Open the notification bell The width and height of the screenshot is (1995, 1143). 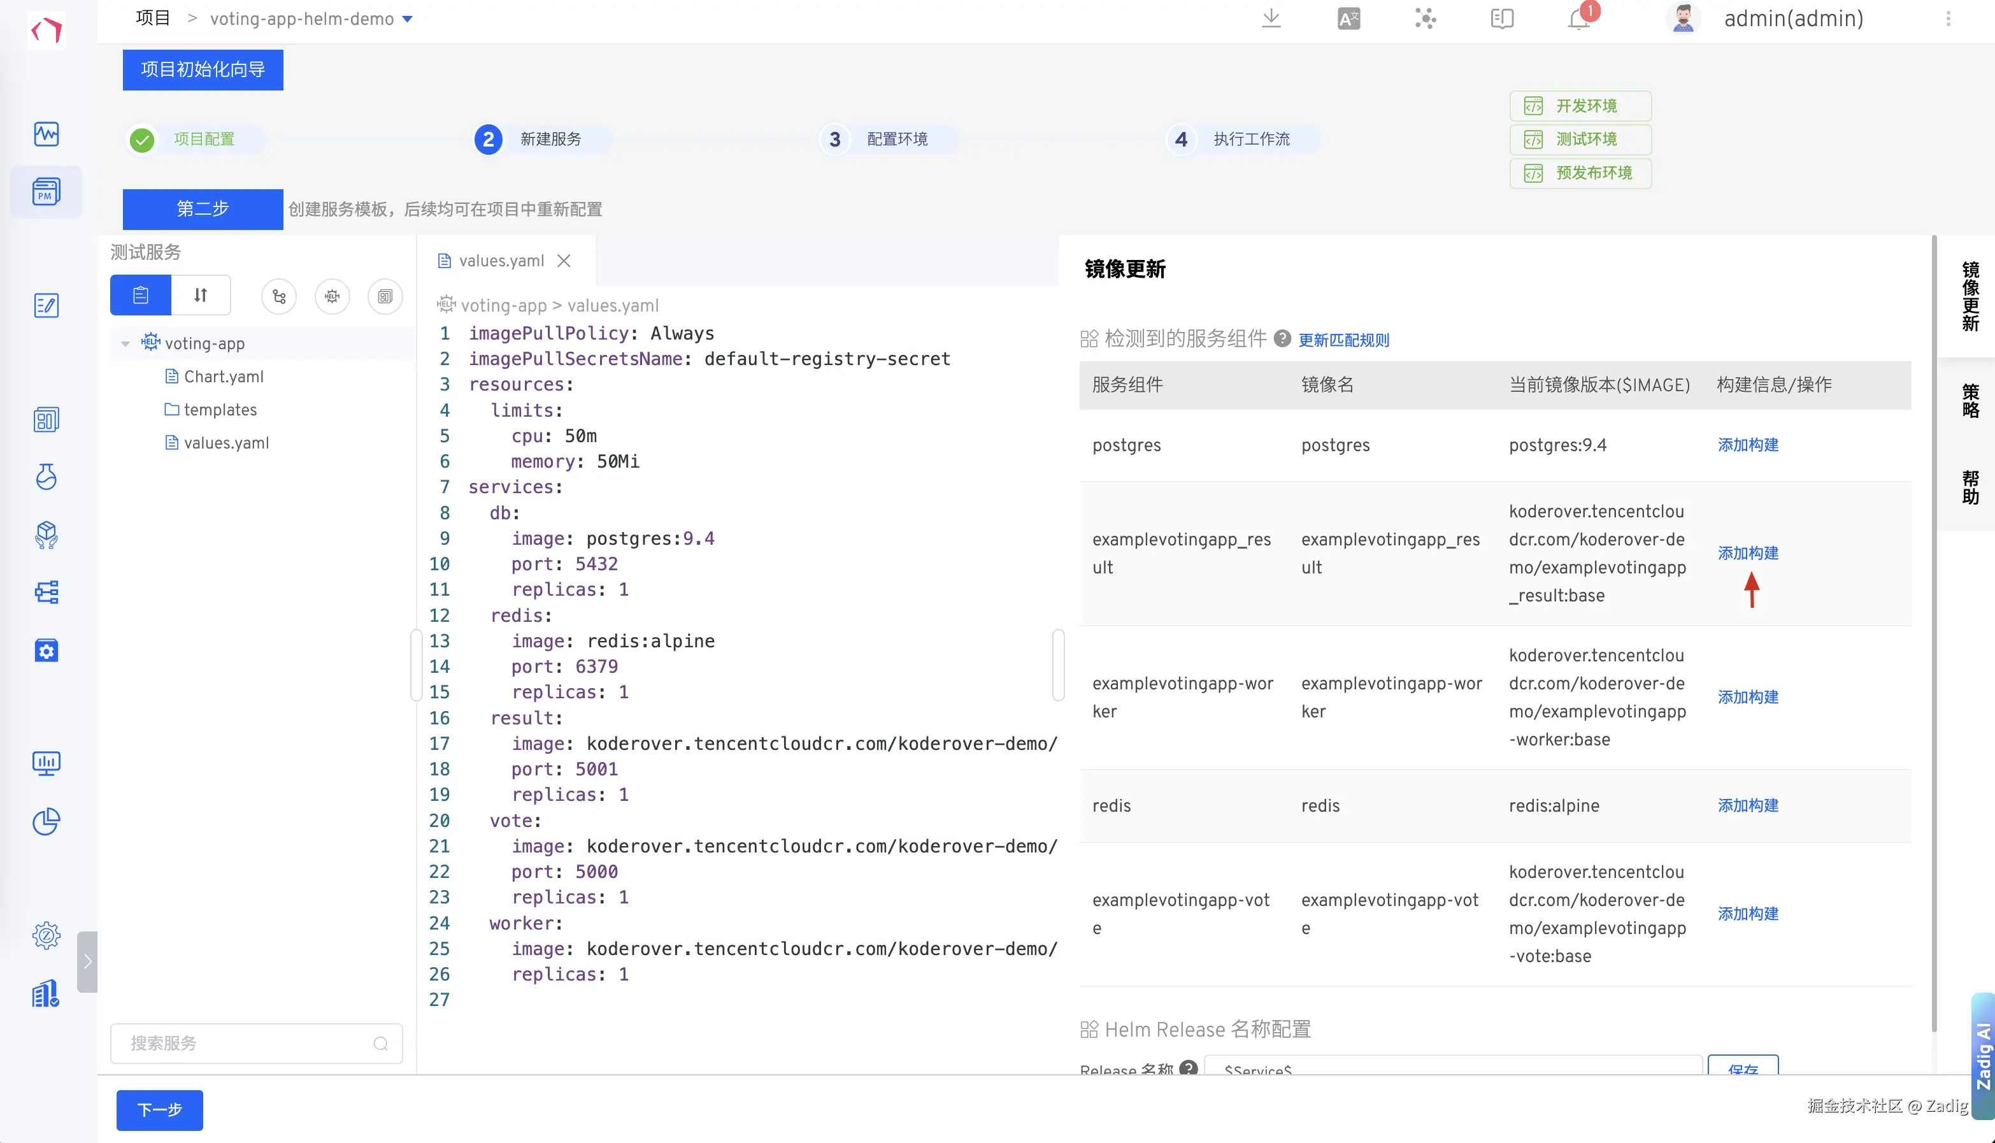[x=1578, y=19]
